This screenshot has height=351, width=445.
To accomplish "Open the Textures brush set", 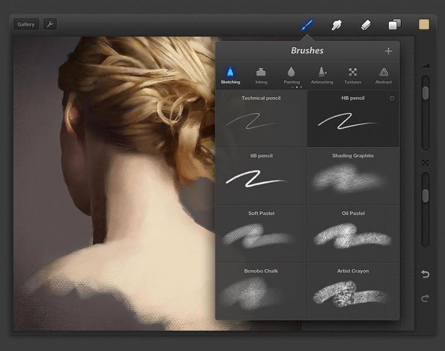I will pos(353,76).
